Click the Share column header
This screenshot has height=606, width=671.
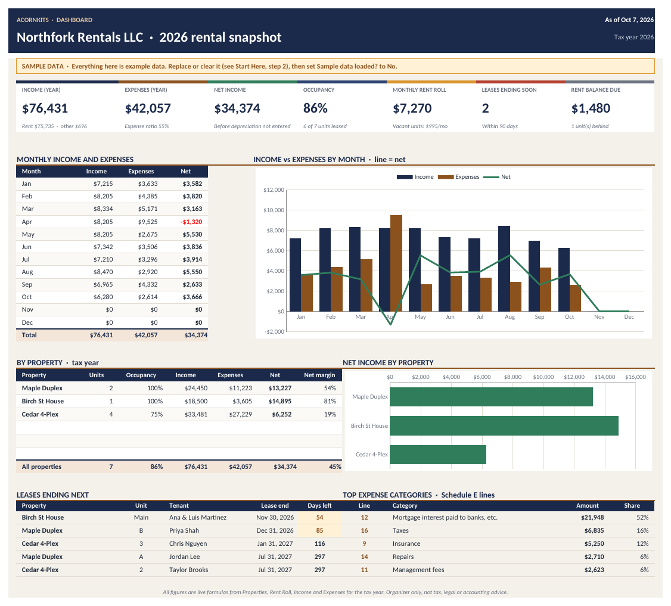pos(632,505)
